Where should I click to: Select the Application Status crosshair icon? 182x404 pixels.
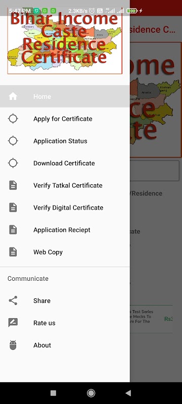pyautogui.click(x=13, y=141)
